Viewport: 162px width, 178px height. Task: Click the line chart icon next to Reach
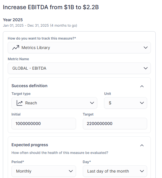tap(19, 103)
